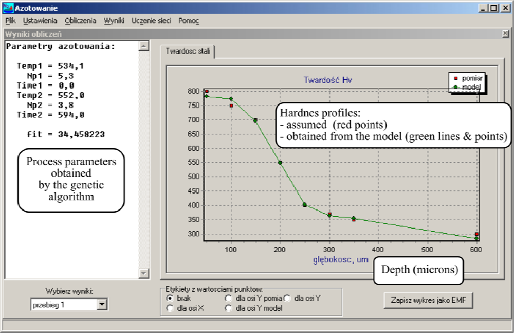The image size is (514, 333).
Task: Minimize the Azotowanie window
Action: pos(483,8)
